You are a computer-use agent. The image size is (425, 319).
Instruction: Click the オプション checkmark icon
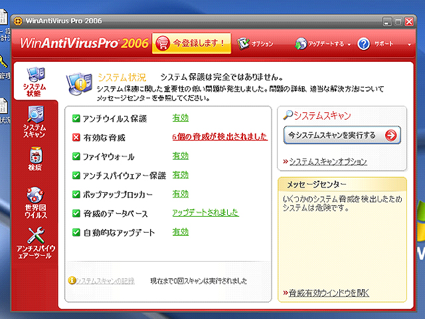tap(243, 43)
